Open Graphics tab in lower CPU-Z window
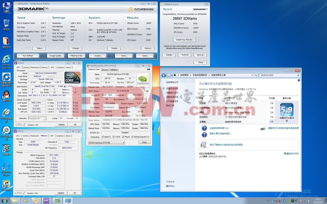Screen dimensions: 327x204 (60, 136)
